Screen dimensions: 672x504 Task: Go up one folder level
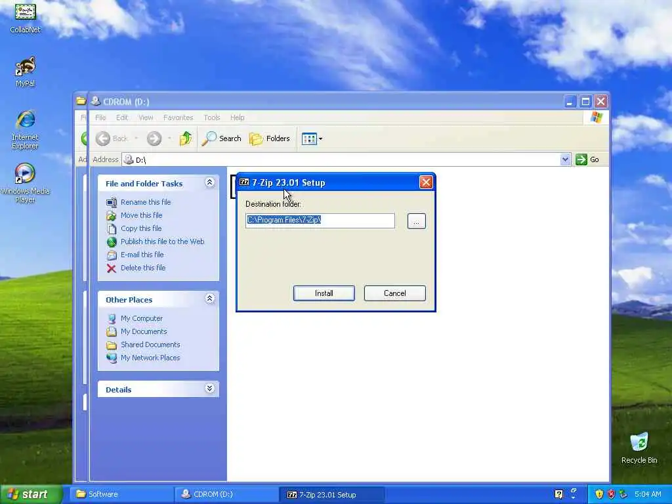pos(186,138)
